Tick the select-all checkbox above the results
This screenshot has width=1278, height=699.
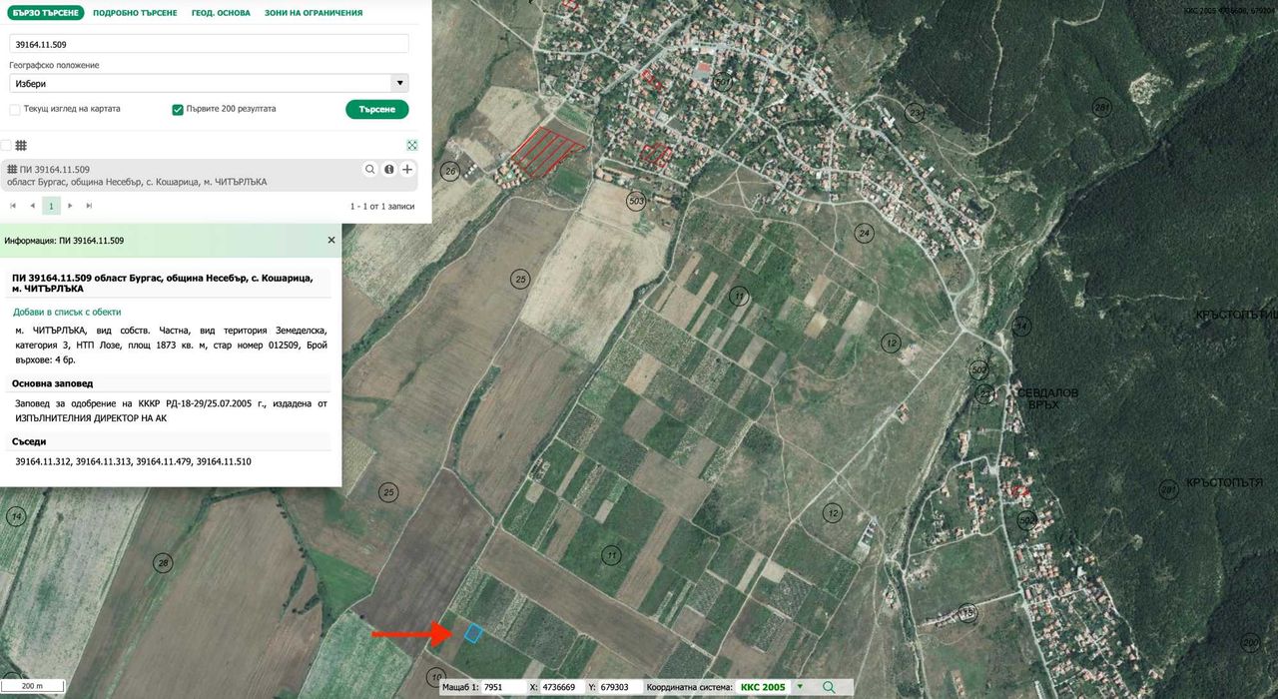point(6,146)
